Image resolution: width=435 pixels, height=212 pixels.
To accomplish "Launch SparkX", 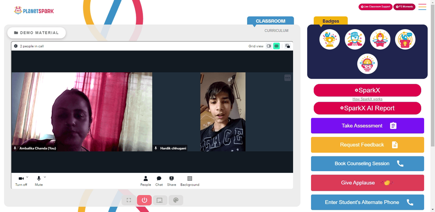I will coord(367,90).
